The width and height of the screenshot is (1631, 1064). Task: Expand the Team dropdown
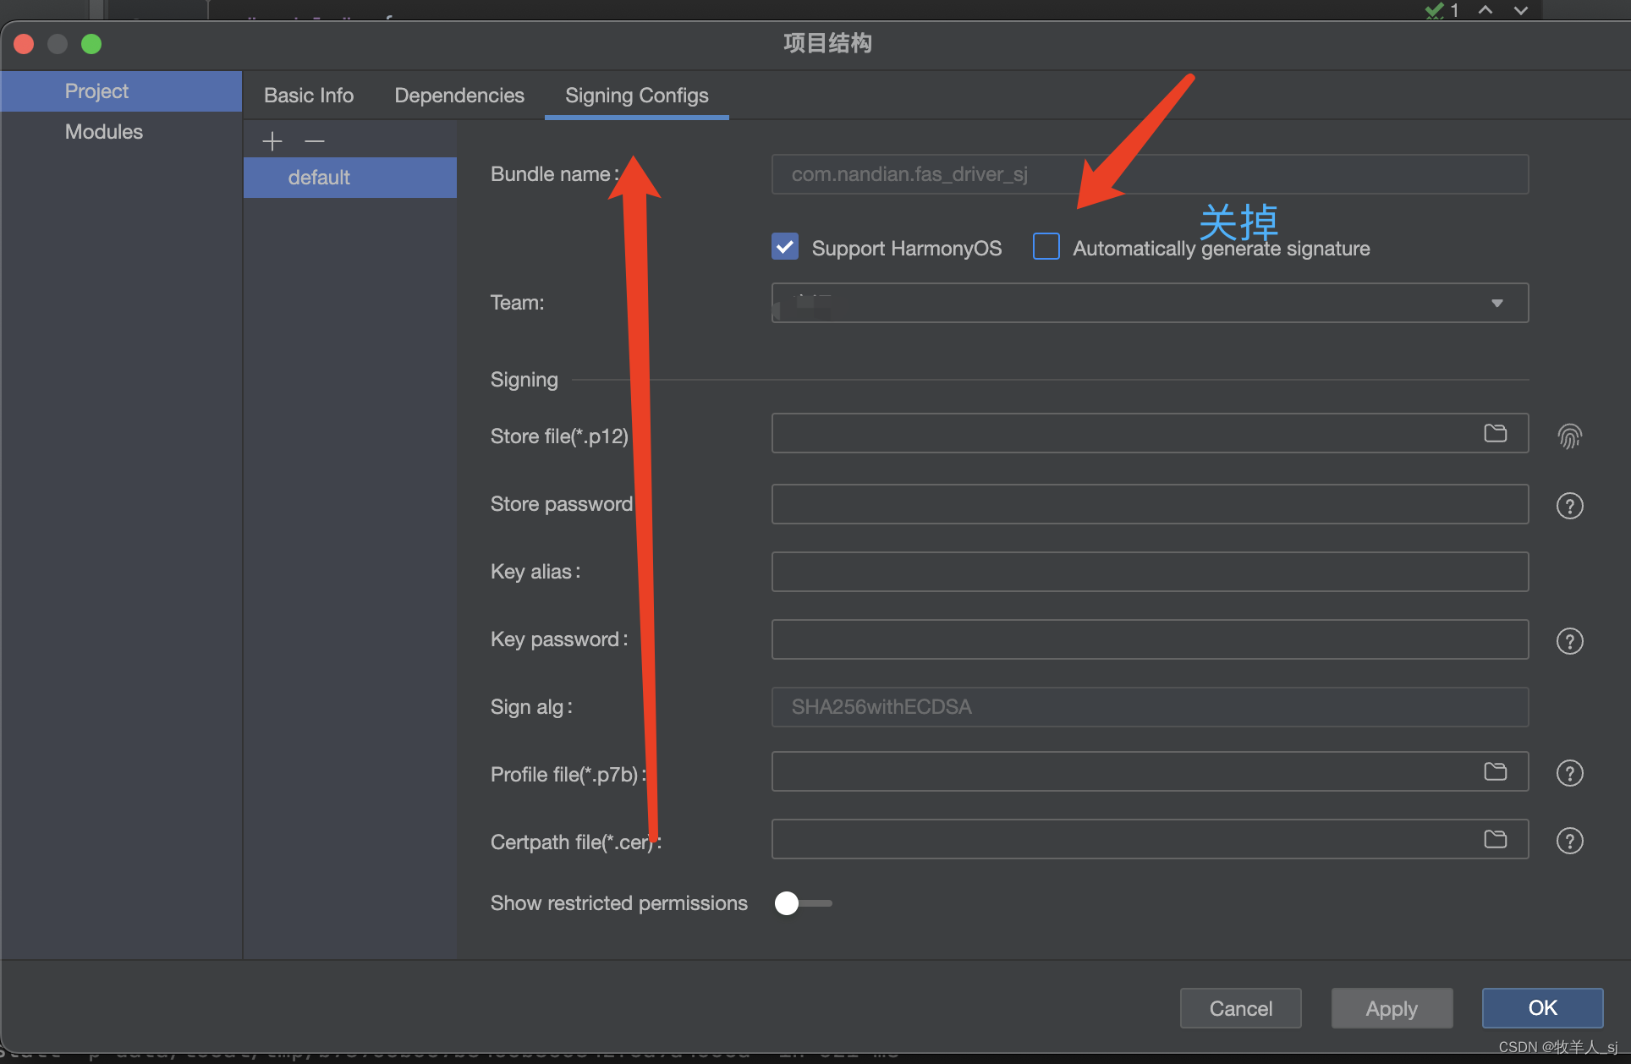tap(1496, 303)
